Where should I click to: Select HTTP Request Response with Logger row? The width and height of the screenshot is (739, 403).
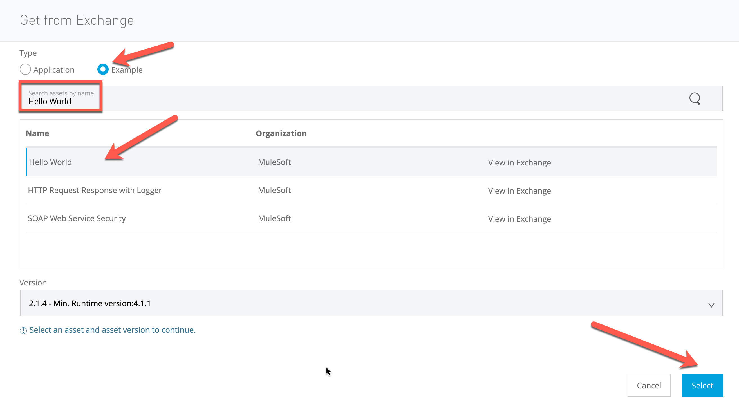371,190
